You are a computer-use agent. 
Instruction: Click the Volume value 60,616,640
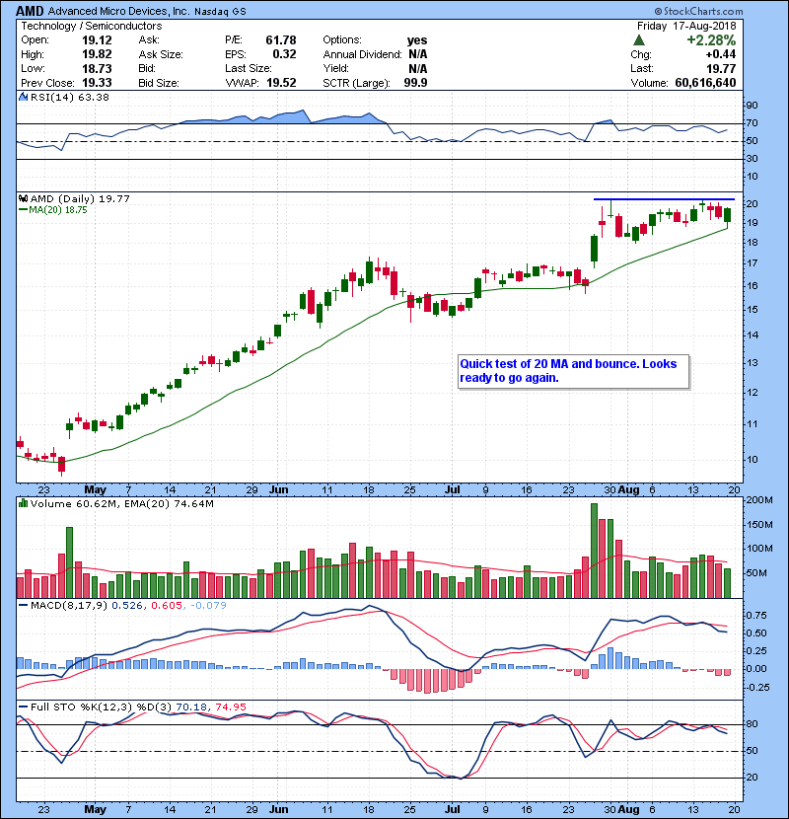click(705, 83)
